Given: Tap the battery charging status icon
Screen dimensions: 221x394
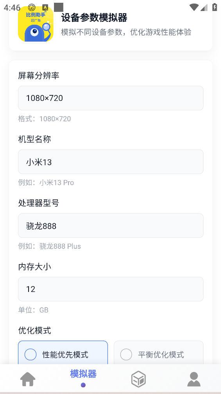Looking at the screenshot, I should point(214,7).
